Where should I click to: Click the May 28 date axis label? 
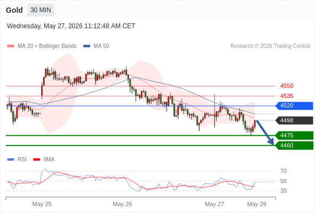[x=257, y=204]
